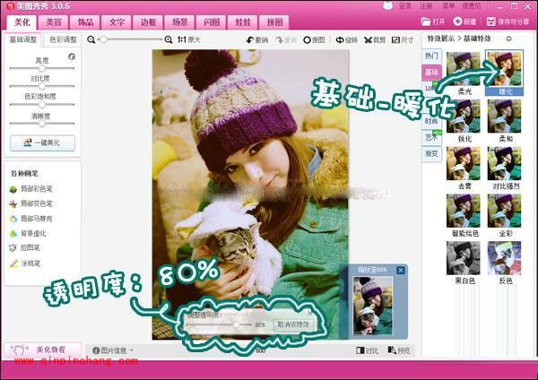Switch to the 闪图 tab

pyautogui.click(x=212, y=22)
